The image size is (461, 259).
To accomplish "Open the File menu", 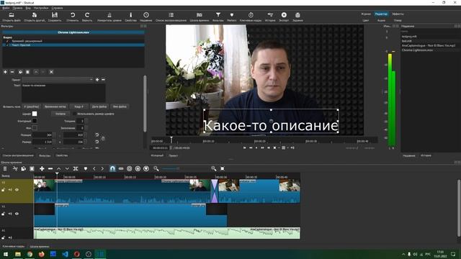I will 6,8.
